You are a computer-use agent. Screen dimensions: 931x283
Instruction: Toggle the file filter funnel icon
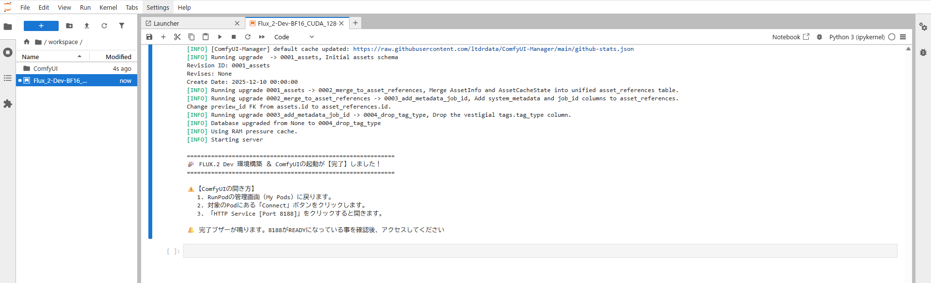point(122,26)
